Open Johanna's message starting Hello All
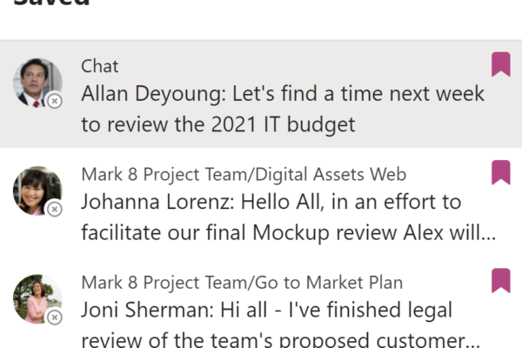 (x=261, y=202)
